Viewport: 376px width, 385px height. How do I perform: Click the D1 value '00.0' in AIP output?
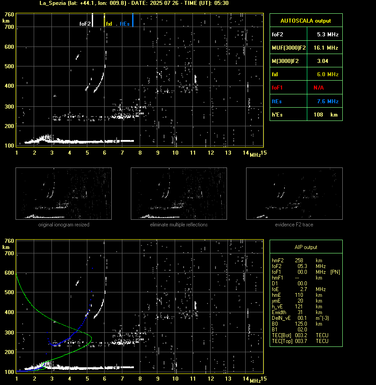[302, 284]
